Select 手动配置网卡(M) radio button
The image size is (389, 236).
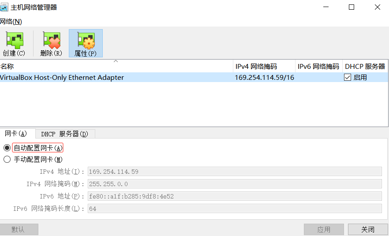point(7,159)
